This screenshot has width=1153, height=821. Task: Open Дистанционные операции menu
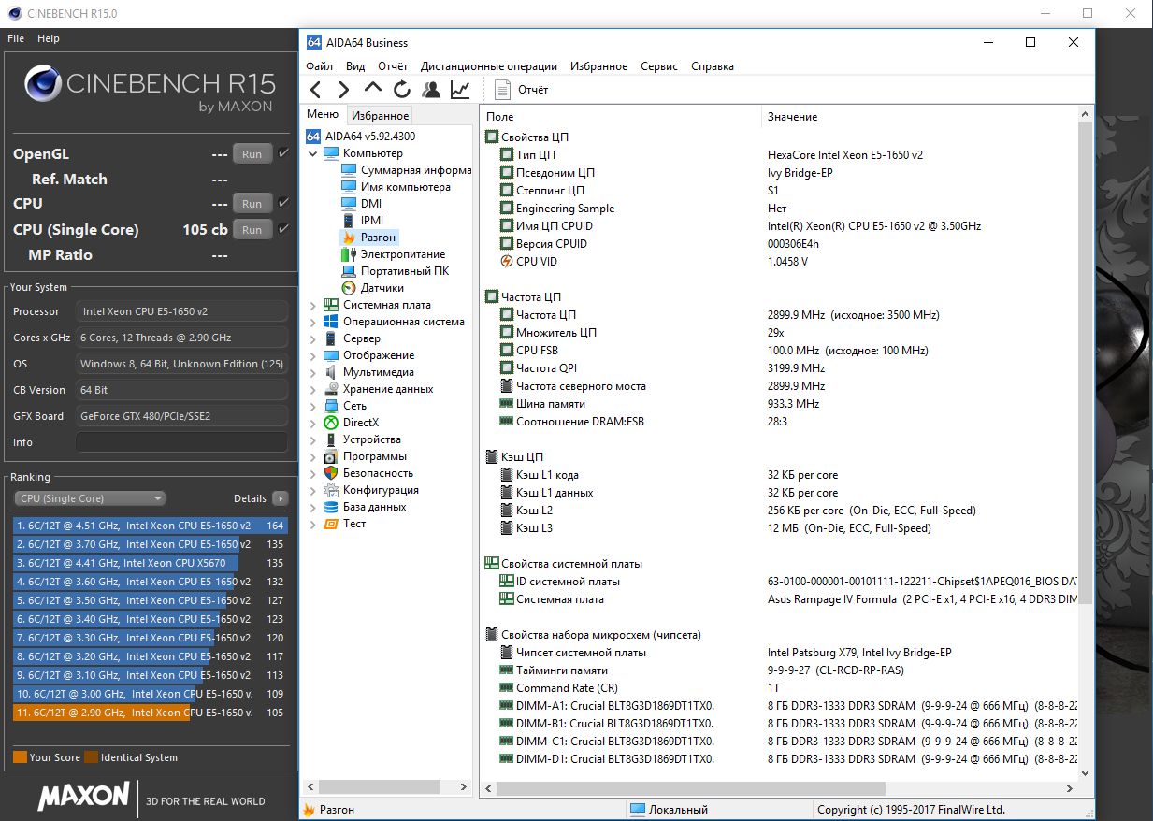(x=489, y=66)
